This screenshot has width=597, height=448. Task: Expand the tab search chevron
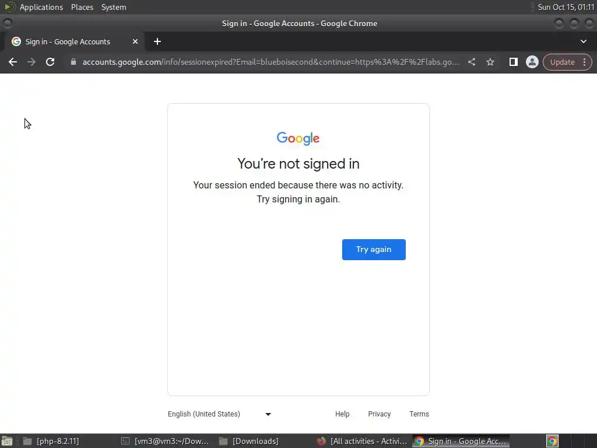point(583,41)
